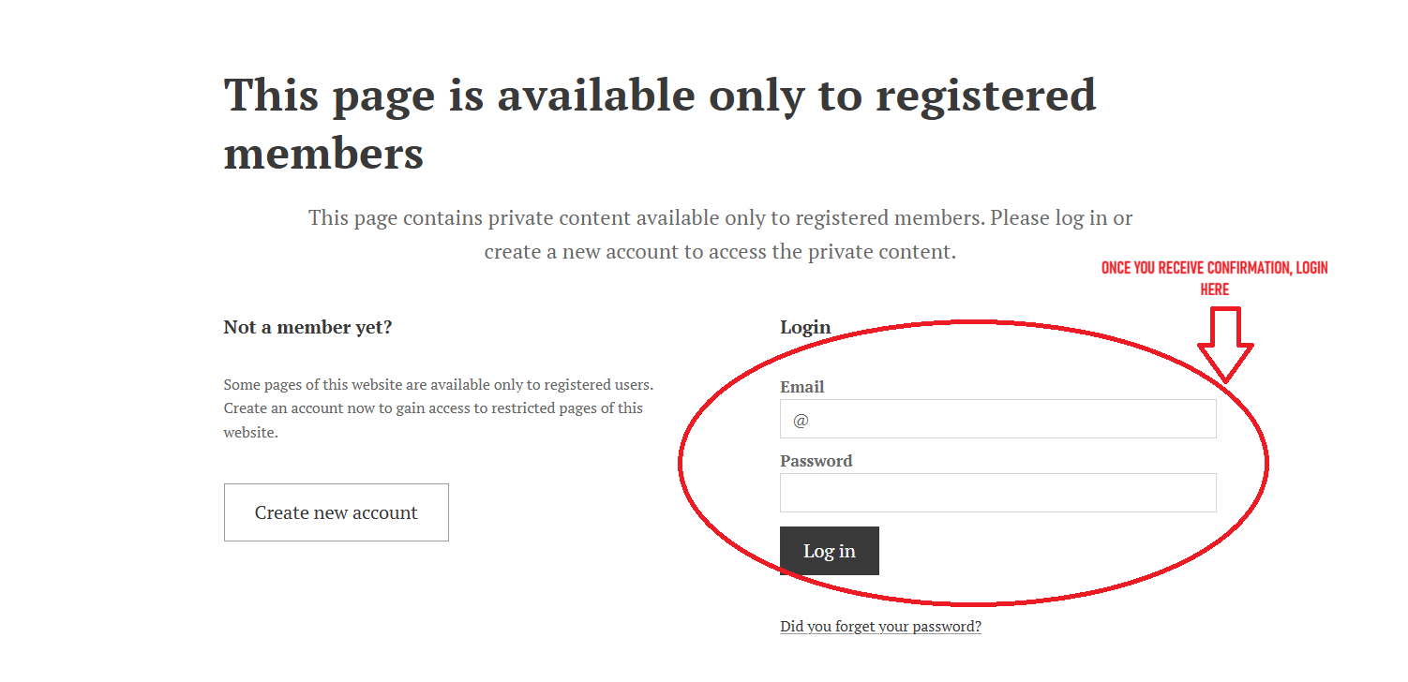Click the red "Once you receive confirmation" text
The image size is (1408, 682).
1214,268
